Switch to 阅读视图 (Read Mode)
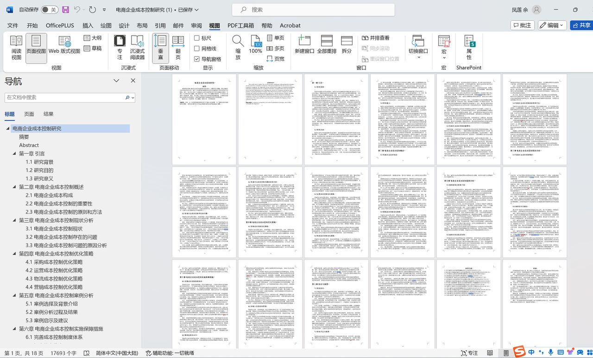 (16, 48)
